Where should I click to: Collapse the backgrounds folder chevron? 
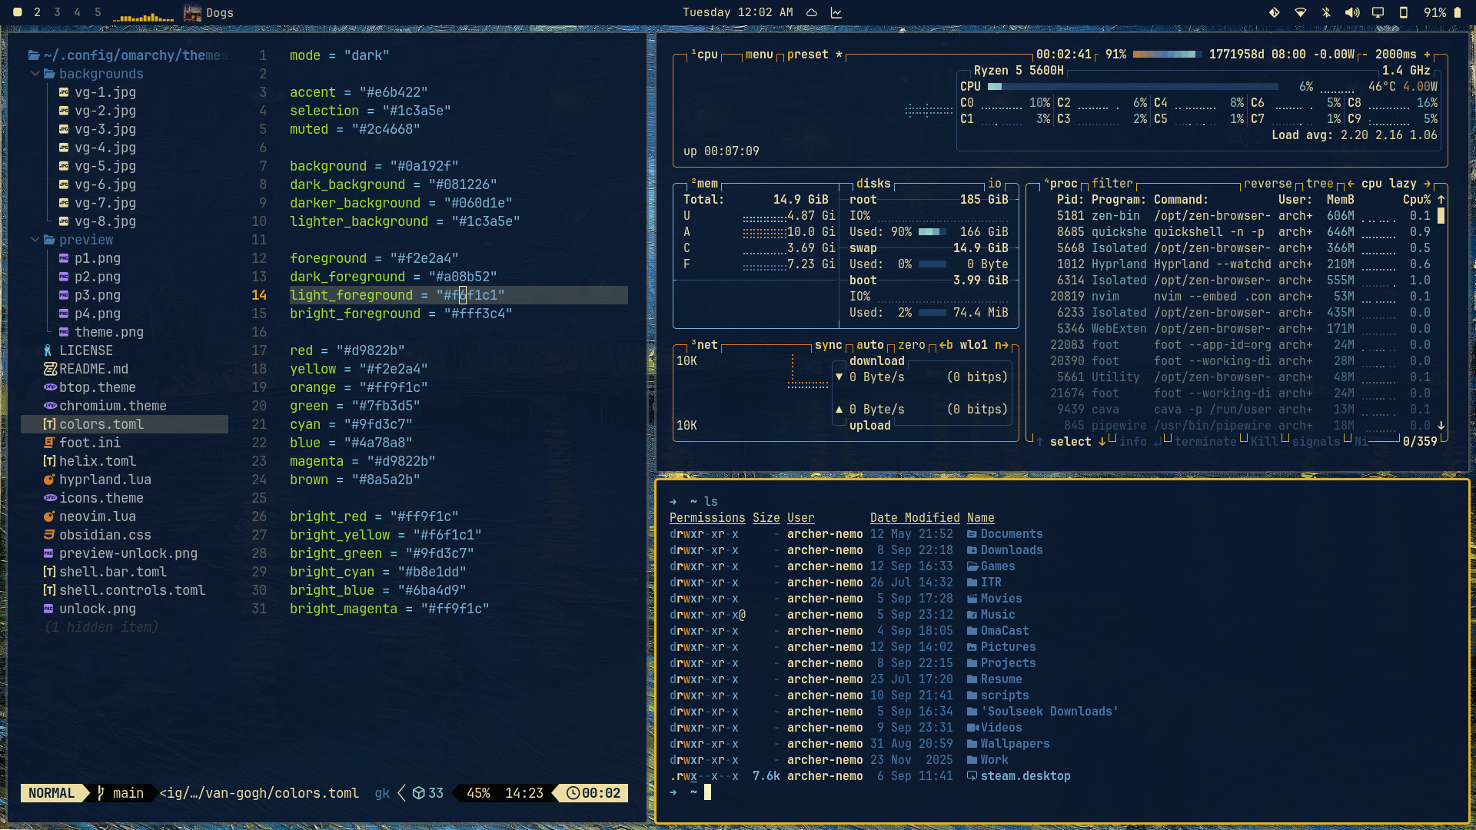pyautogui.click(x=35, y=74)
